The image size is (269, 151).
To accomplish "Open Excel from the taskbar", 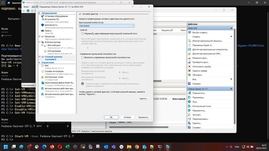I will [x=67, y=147].
